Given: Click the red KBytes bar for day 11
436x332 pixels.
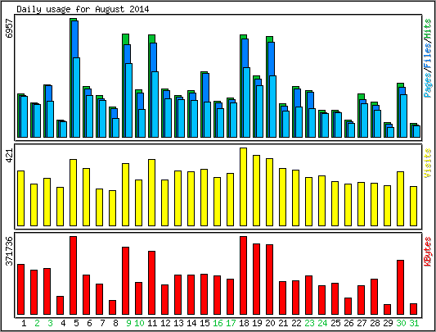Looking at the screenshot, I should point(151,283).
